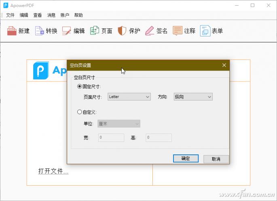Open the 方向 纵向 dropdown
The width and height of the screenshot is (277, 201).
[193, 97]
